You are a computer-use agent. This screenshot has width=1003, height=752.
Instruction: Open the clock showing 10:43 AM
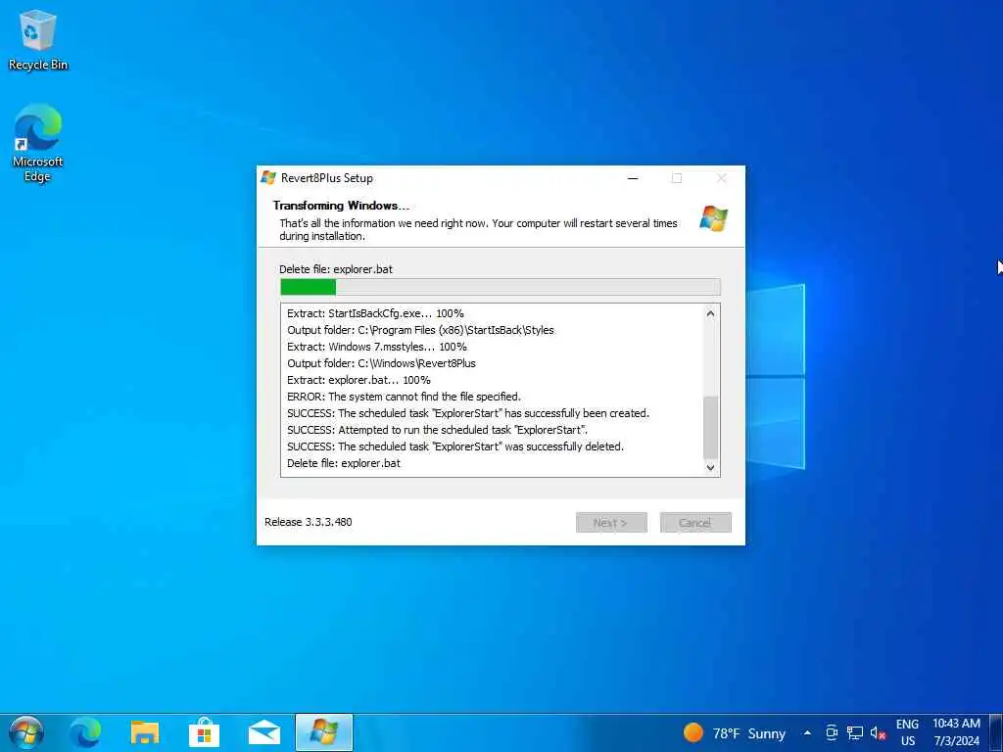[956, 732]
